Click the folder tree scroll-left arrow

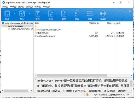[x=3, y=91]
